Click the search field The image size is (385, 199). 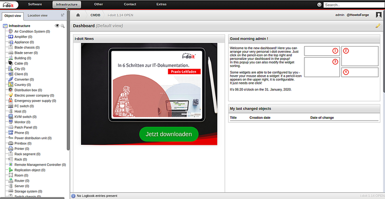tap(354, 5)
